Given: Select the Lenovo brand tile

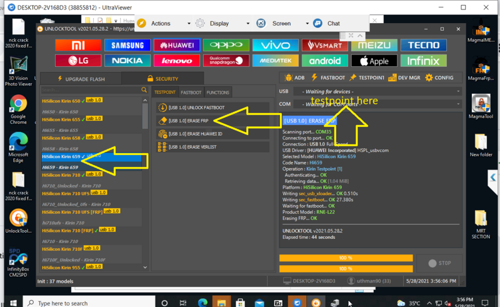Looking at the screenshot, I should (177, 61).
